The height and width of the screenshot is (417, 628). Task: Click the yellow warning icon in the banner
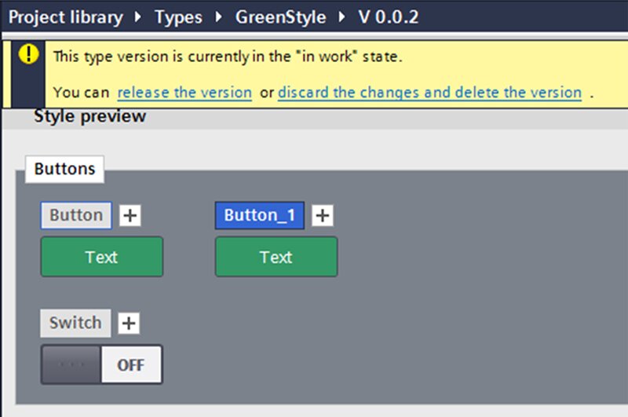point(28,54)
